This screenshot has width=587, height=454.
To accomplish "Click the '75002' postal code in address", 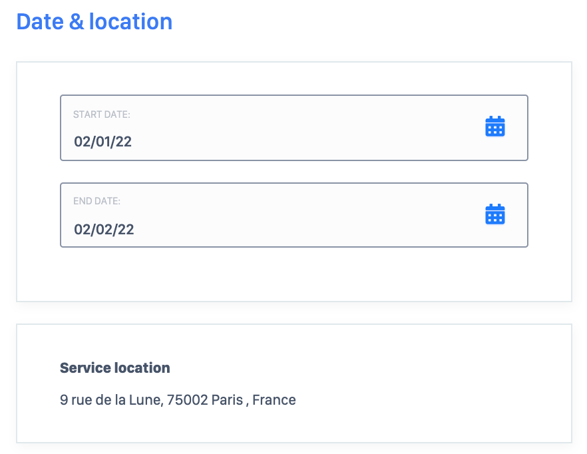I will tap(187, 400).
